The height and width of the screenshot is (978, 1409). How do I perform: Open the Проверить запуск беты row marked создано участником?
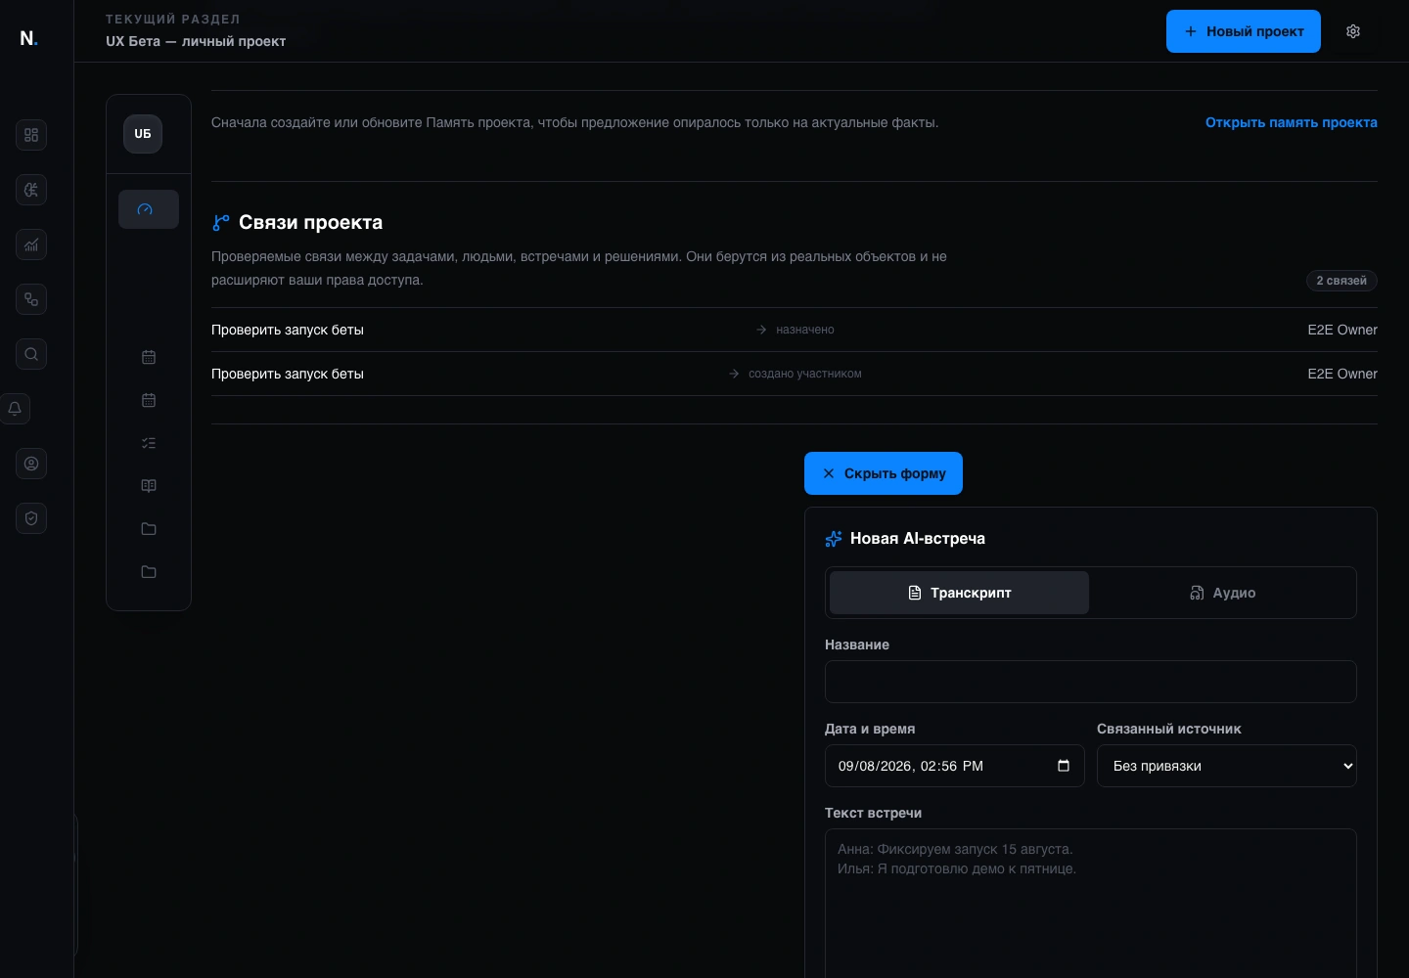795,374
